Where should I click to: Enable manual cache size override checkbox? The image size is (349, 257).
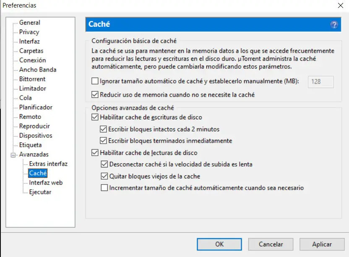tap(94, 82)
